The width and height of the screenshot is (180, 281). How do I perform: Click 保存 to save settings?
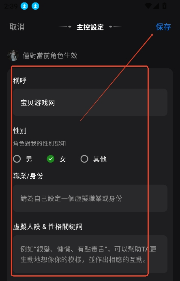coord(163,27)
